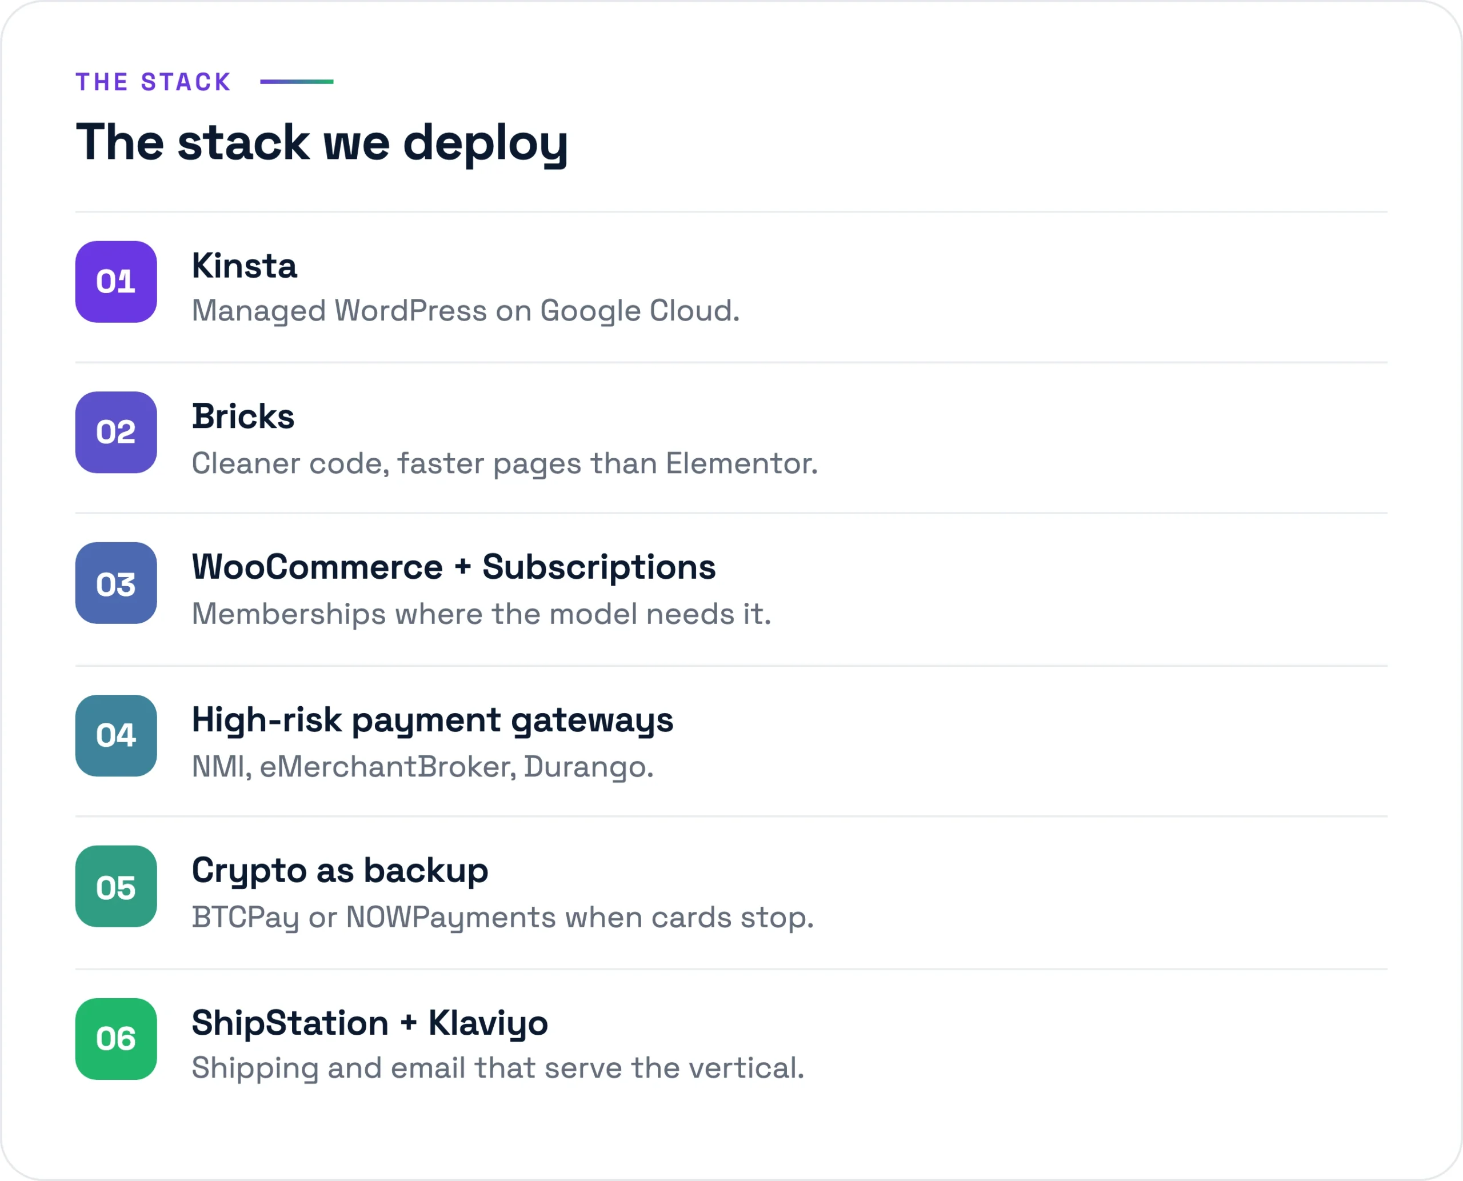Click "BTCPay or NOWPayments when cards stop."
Screen dimensions: 1463x1181
pyautogui.click(x=503, y=918)
